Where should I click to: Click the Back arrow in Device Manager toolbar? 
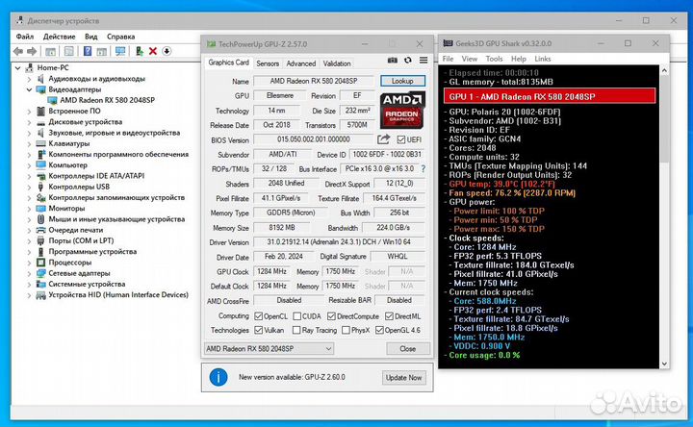[x=17, y=51]
